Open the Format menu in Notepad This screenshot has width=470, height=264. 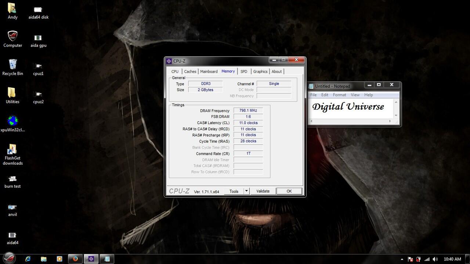pyautogui.click(x=340, y=95)
